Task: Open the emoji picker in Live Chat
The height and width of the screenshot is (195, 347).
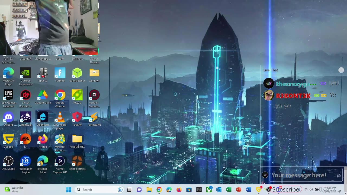Action: (x=339, y=175)
